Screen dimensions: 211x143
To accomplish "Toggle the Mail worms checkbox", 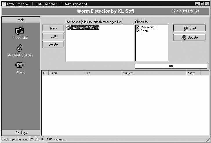I will 138,27.
